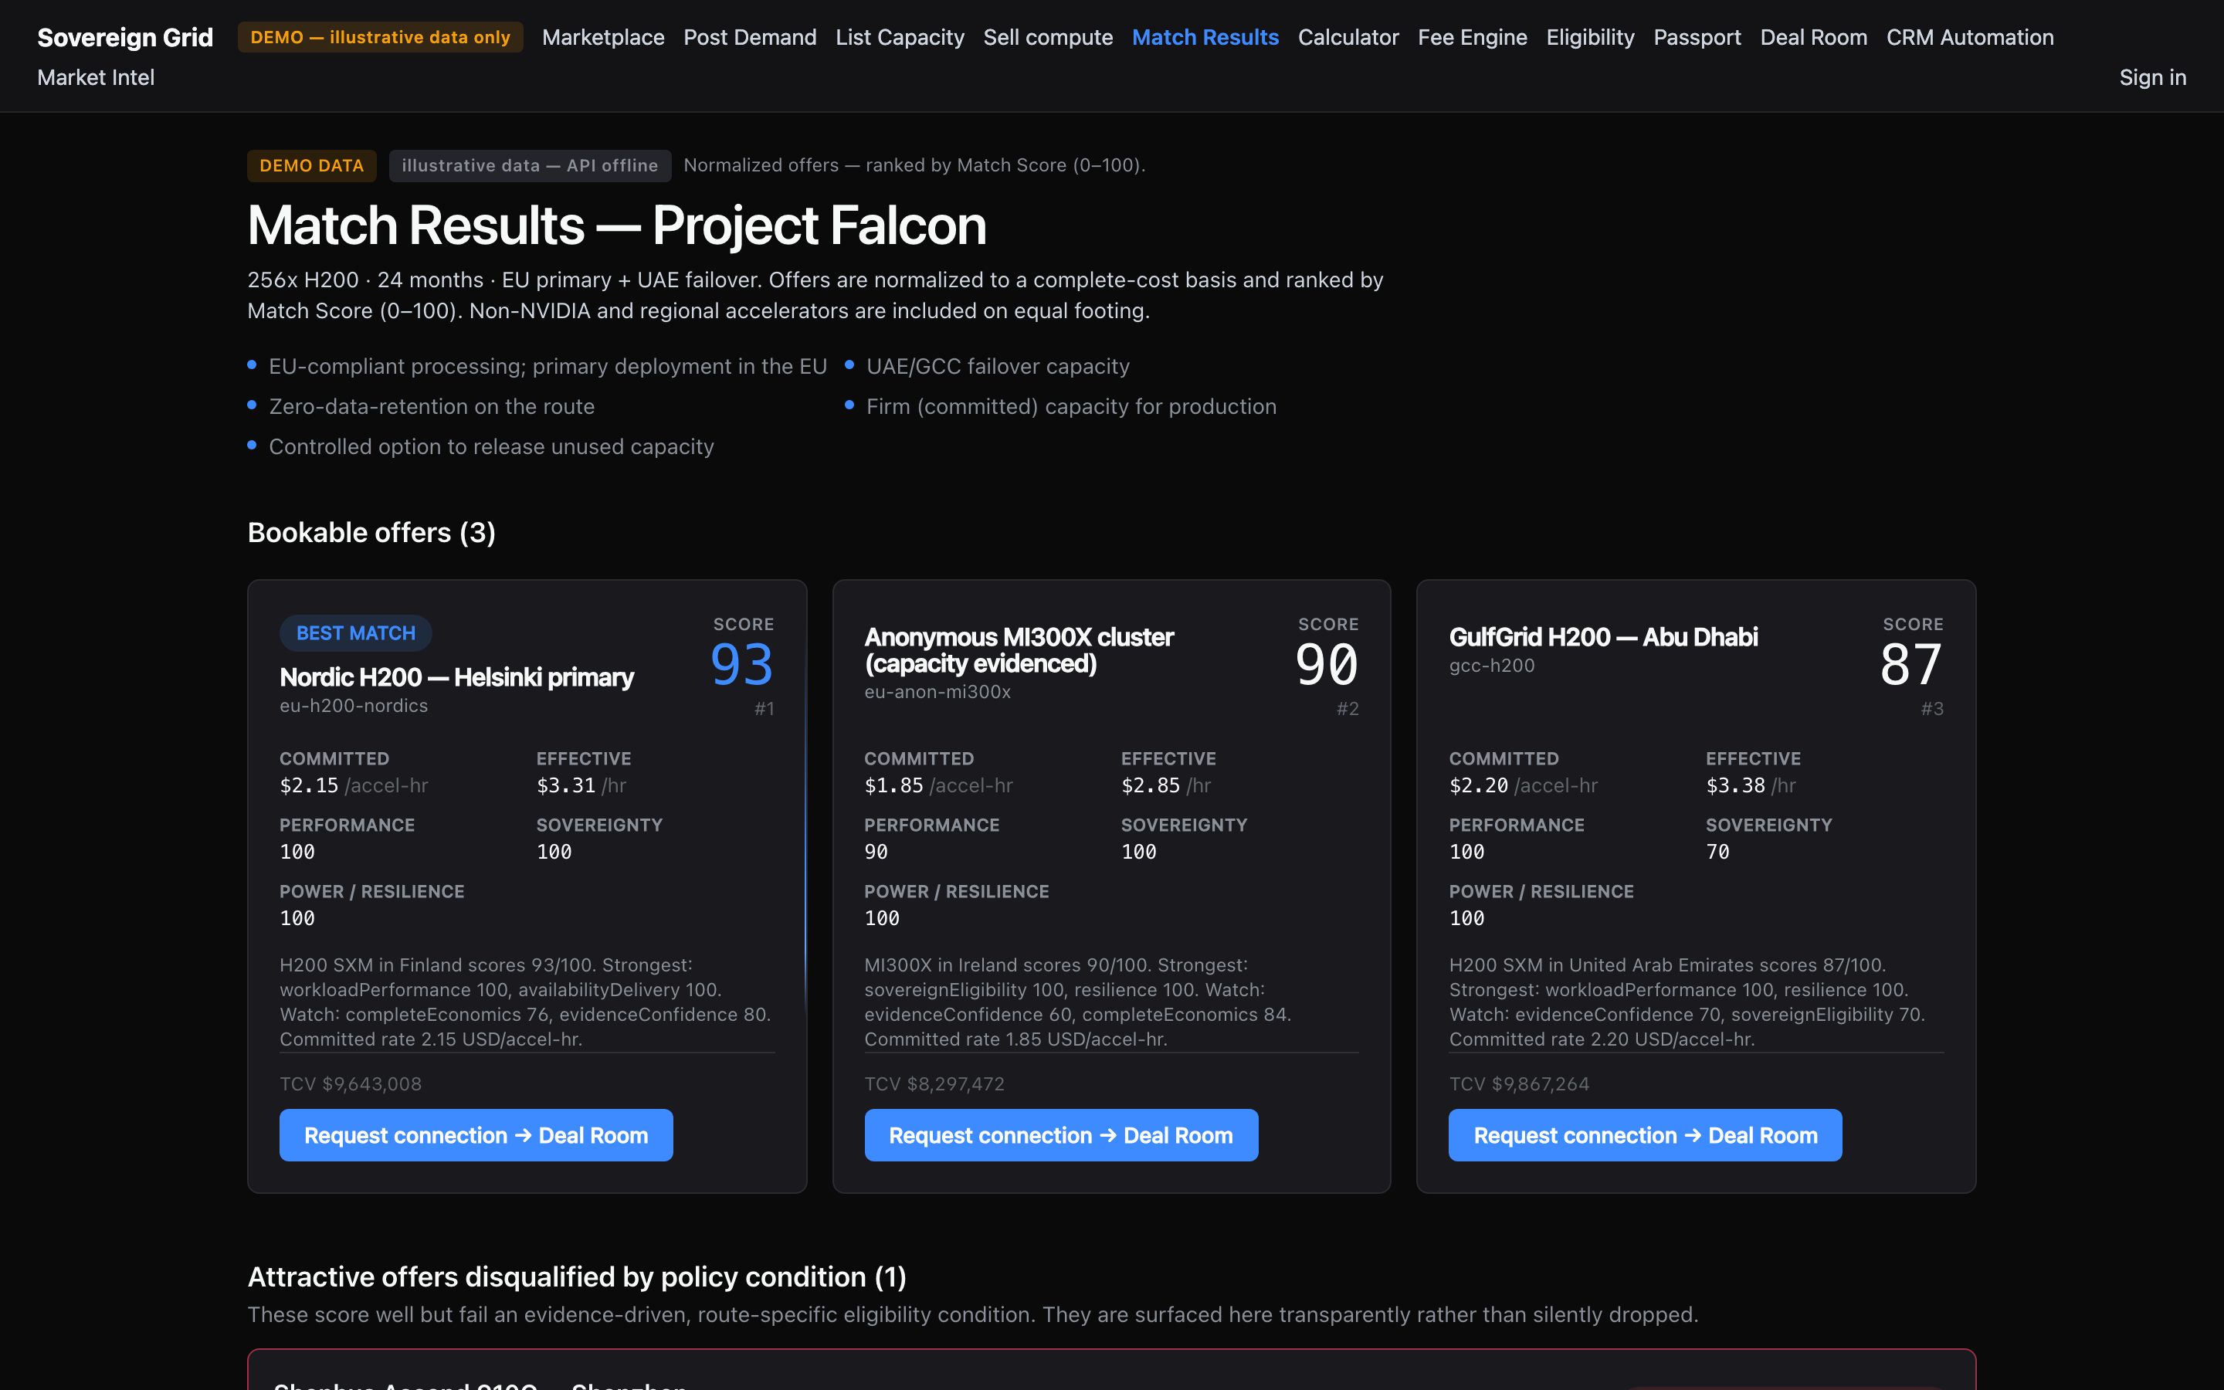The width and height of the screenshot is (2224, 1390).
Task: Request connection for GulfGrid H200 Abu Dhabi
Action: 1645,1135
